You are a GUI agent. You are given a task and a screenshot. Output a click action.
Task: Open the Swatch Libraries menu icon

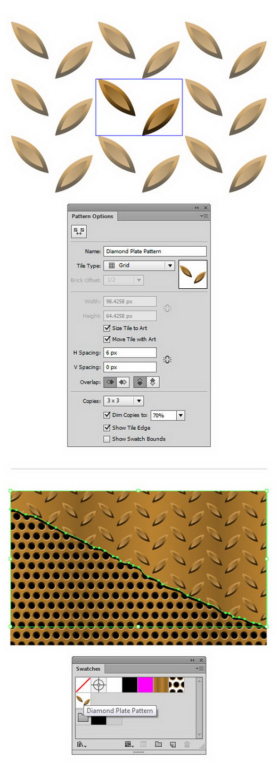coord(82,744)
